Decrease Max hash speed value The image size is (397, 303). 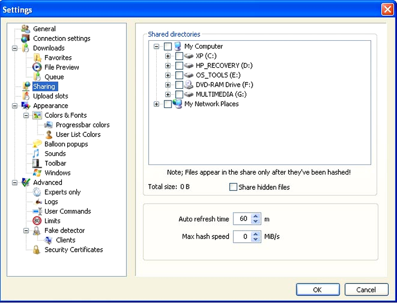click(256, 240)
